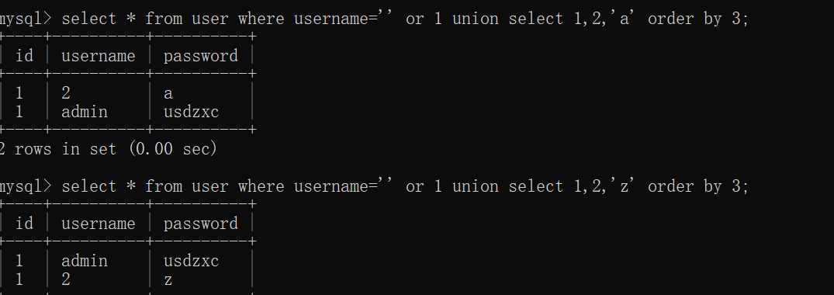Click the password header in the second table
The width and height of the screenshot is (834, 295).
[200, 224]
